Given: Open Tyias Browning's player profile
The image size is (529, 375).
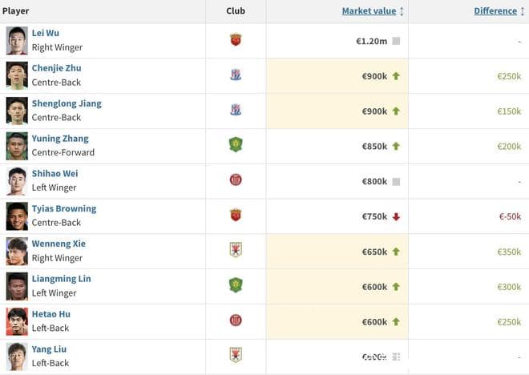Looking at the screenshot, I should 64,209.
